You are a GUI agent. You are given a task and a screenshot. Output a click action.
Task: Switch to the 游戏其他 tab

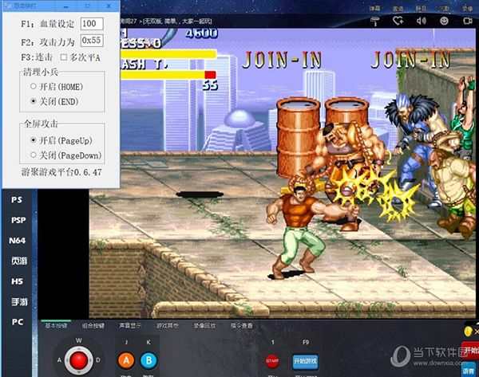pyautogui.click(x=168, y=326)
